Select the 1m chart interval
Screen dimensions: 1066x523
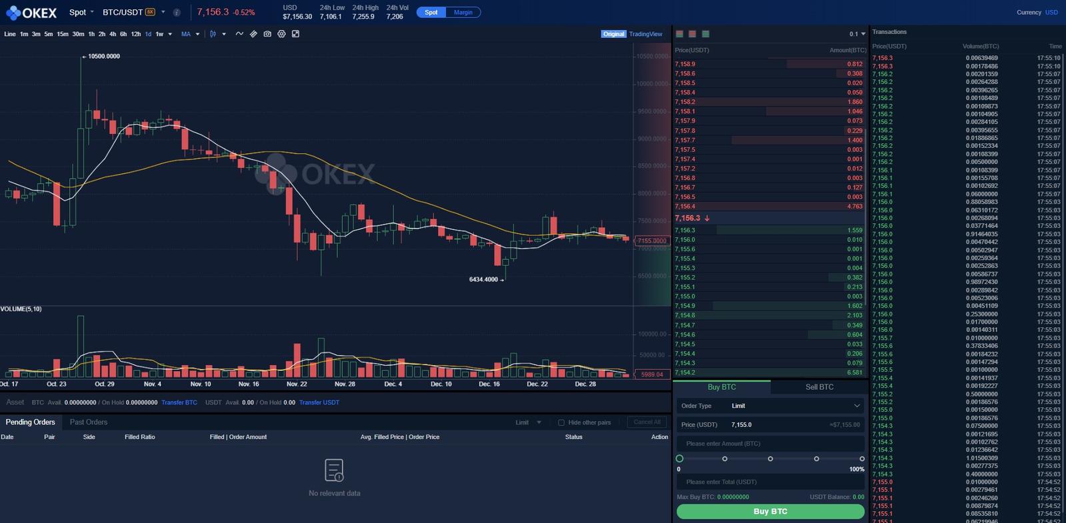pyautogui.click(x=24, y=34)
